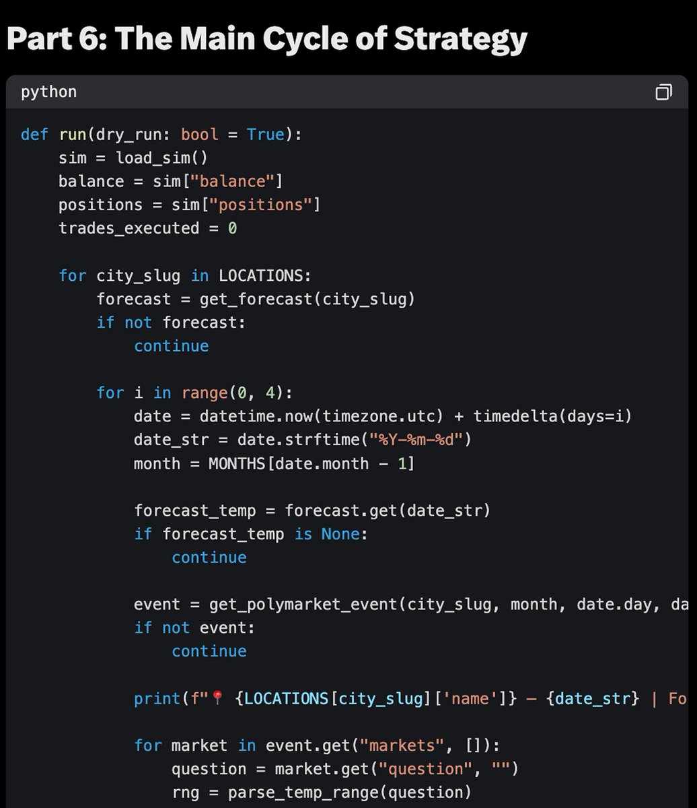Click the 'event = get_polymarket_event' line

(x=411, y=604)
